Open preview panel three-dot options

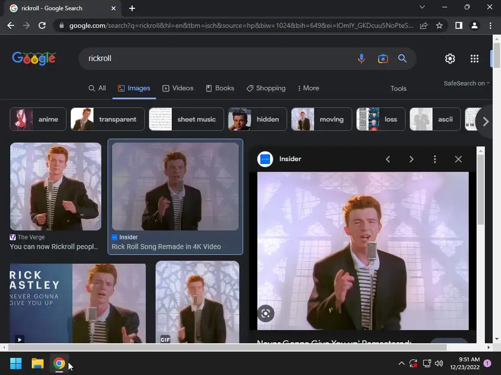tap(434, 159)
